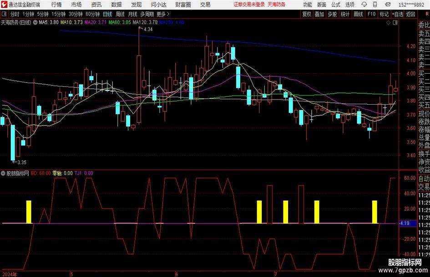
Task: Switch to 分时 intraday view
Action: (15, 14)
